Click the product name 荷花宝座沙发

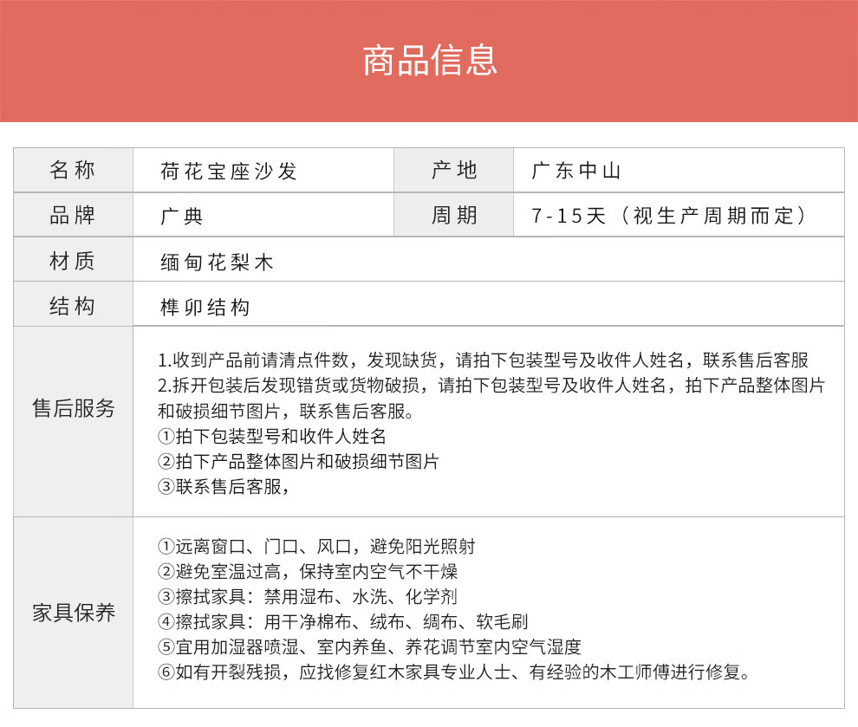(x=229, y=172)
